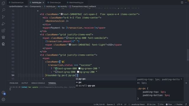Screen dimensions: 189x106
Task: Open editor More Actions ellipsis
Action: [186, 2]
